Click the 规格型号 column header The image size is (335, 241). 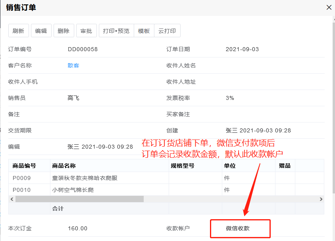(182, 166)
